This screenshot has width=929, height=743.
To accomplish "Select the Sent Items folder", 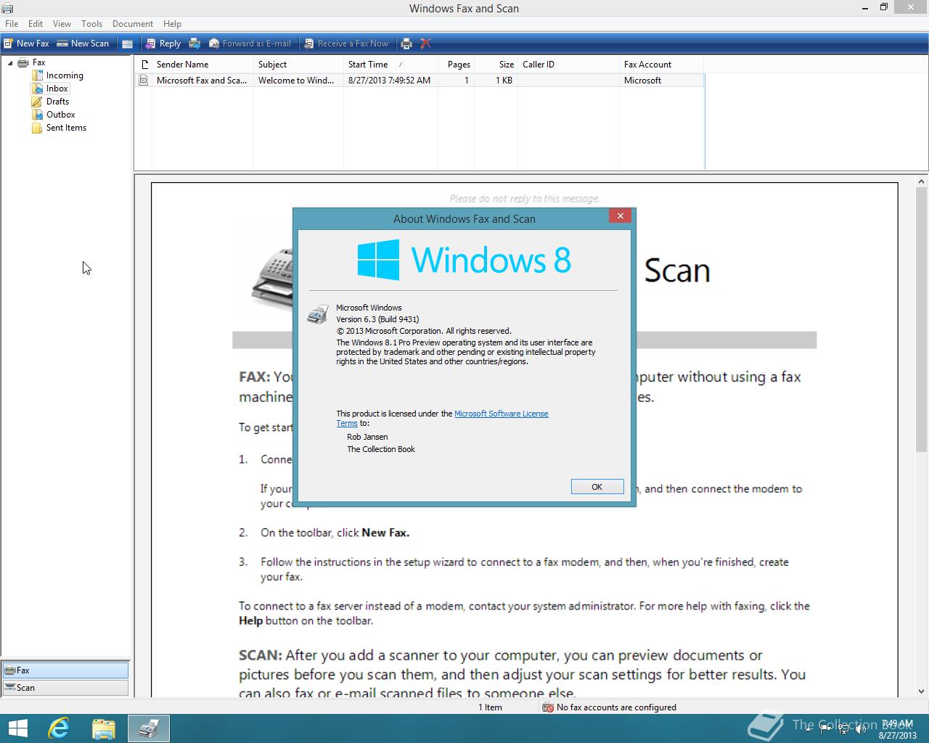I will click(x=66, y=128).
